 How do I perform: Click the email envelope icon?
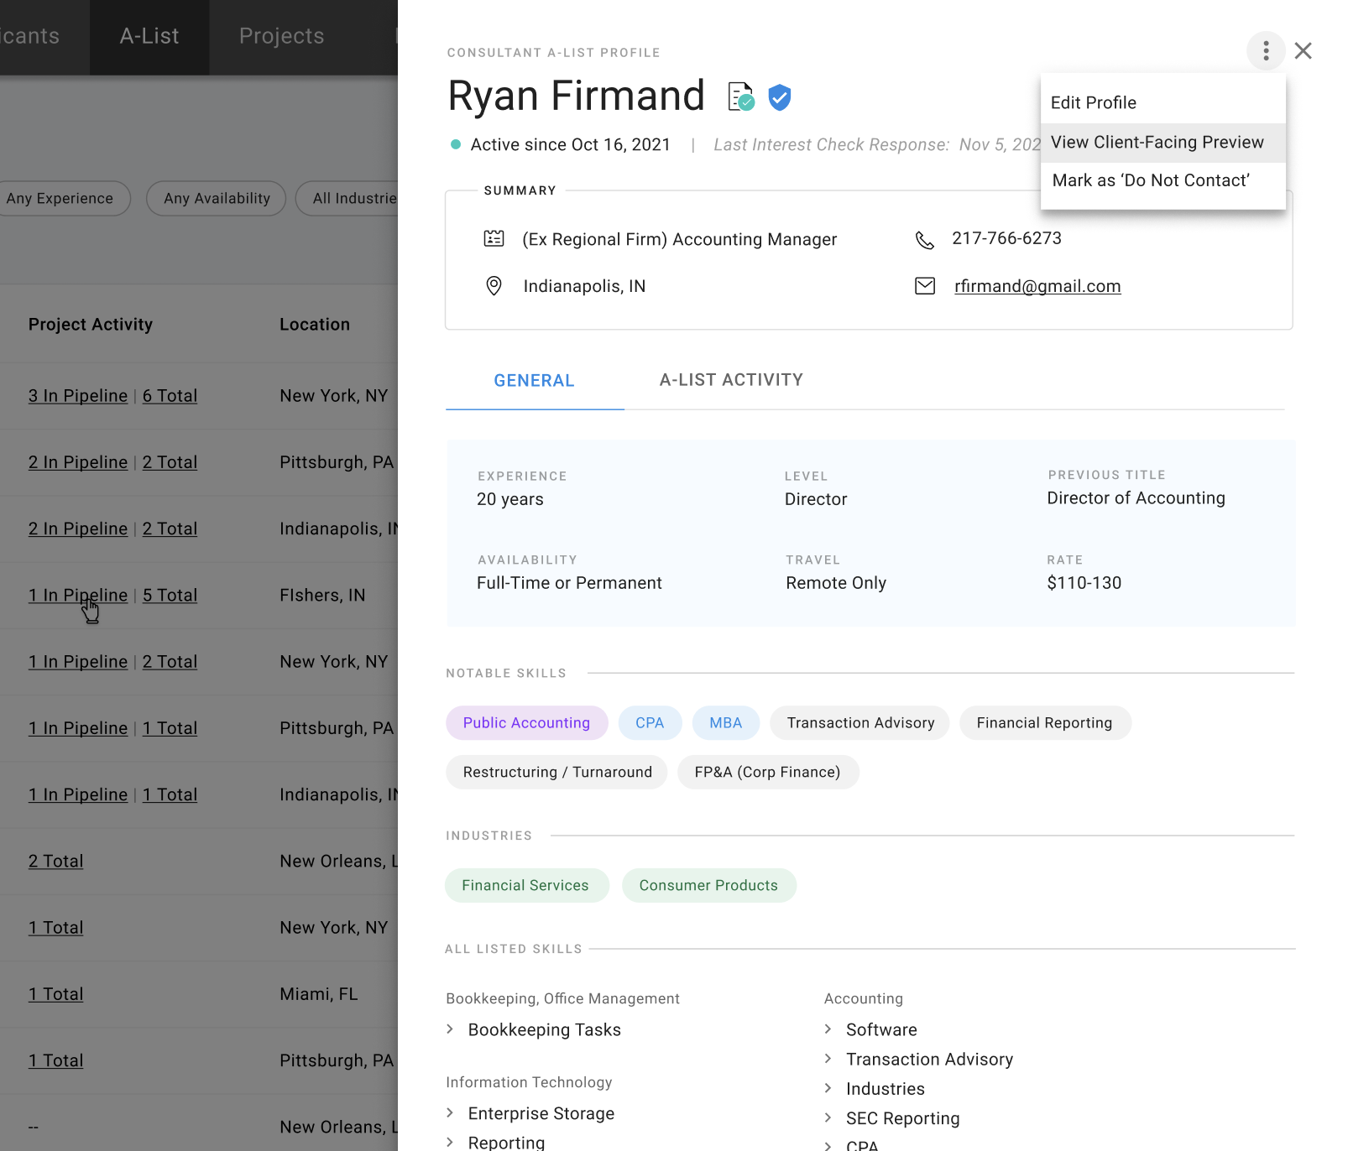click(x=924, y=285)
